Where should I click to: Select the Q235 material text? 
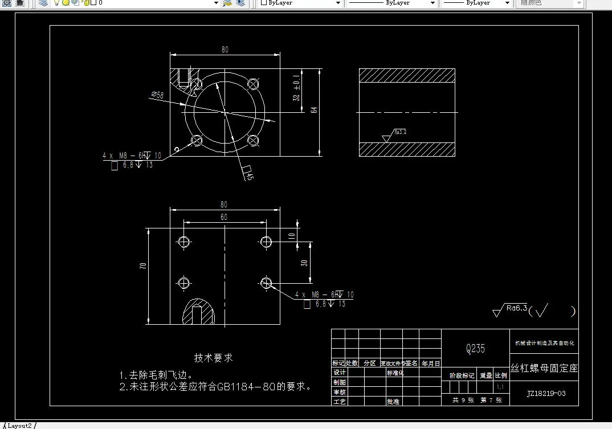[x=475, y=348]
